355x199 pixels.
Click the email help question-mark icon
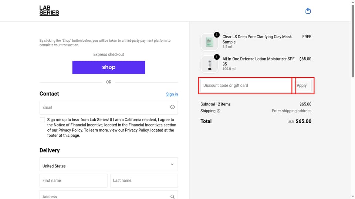pos(173,107)
